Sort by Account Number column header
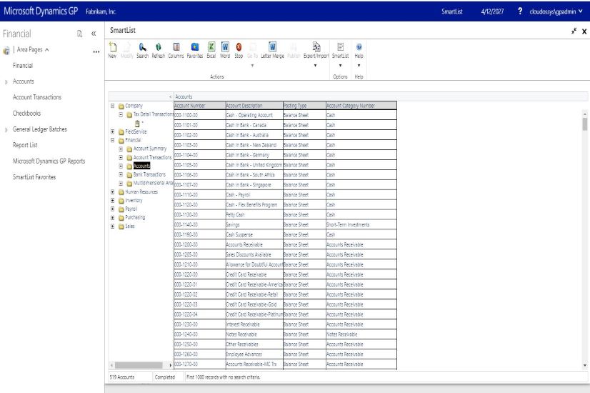Screen dimensions: 590x393 [200, 106]
